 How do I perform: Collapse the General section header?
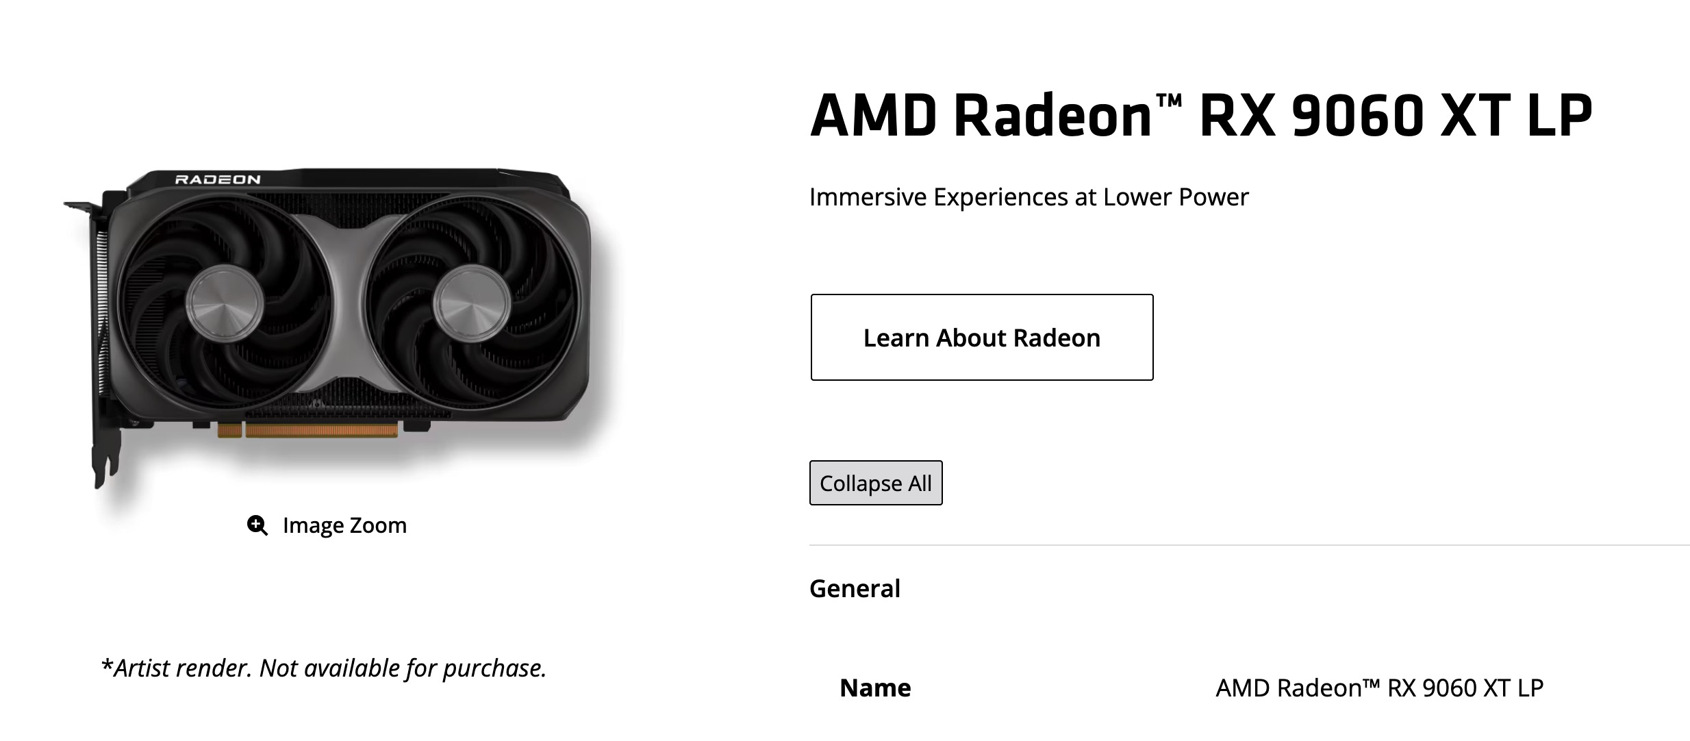(855, 588)
